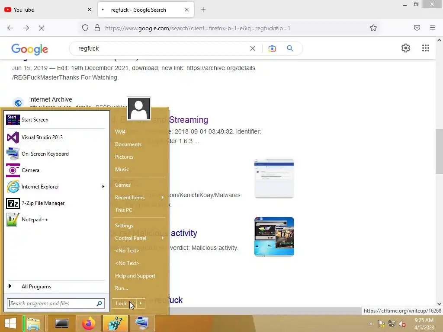The height and width of the screenshot is (332, 443).
Task: Open the Malicious activity result link
Action: [x=184, y=233]
